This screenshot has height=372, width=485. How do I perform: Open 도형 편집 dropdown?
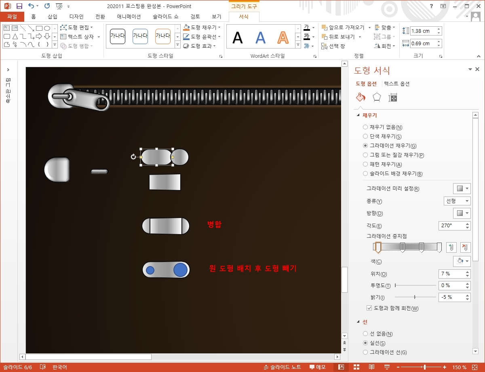[x=76, y=27]
